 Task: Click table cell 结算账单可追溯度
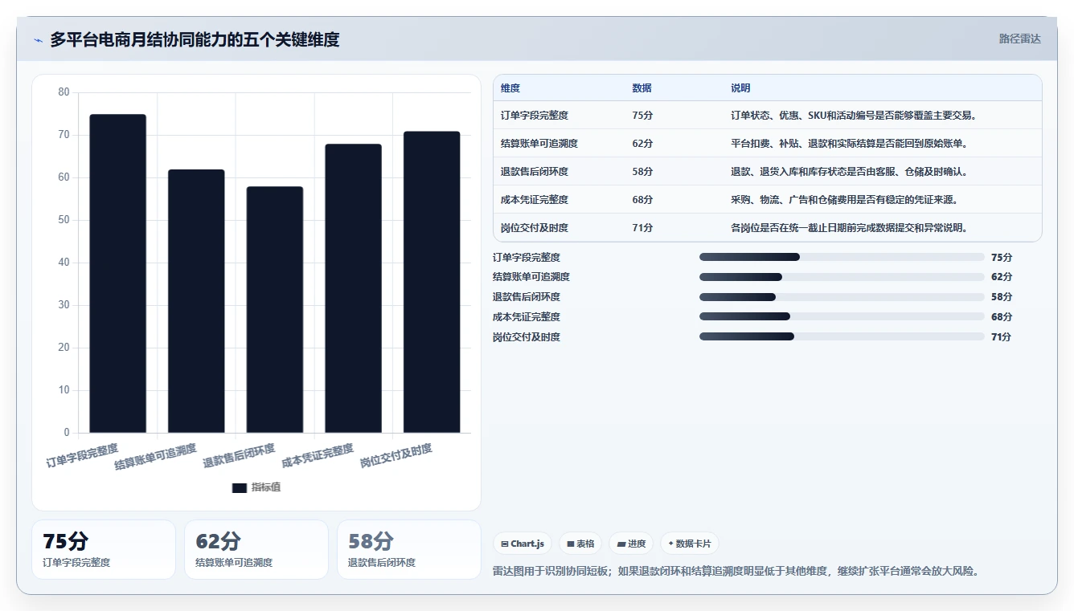pos(539,144)
